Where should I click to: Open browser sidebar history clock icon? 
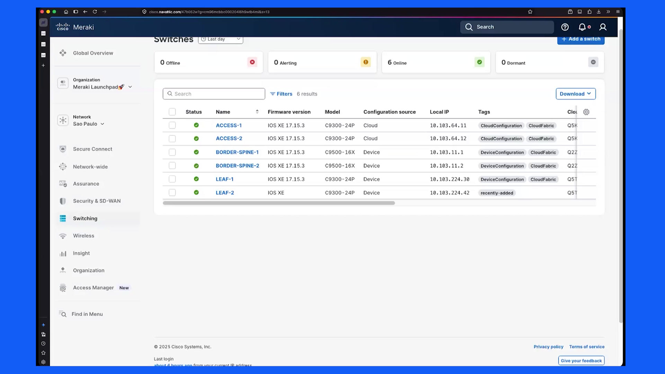[43, 344]
